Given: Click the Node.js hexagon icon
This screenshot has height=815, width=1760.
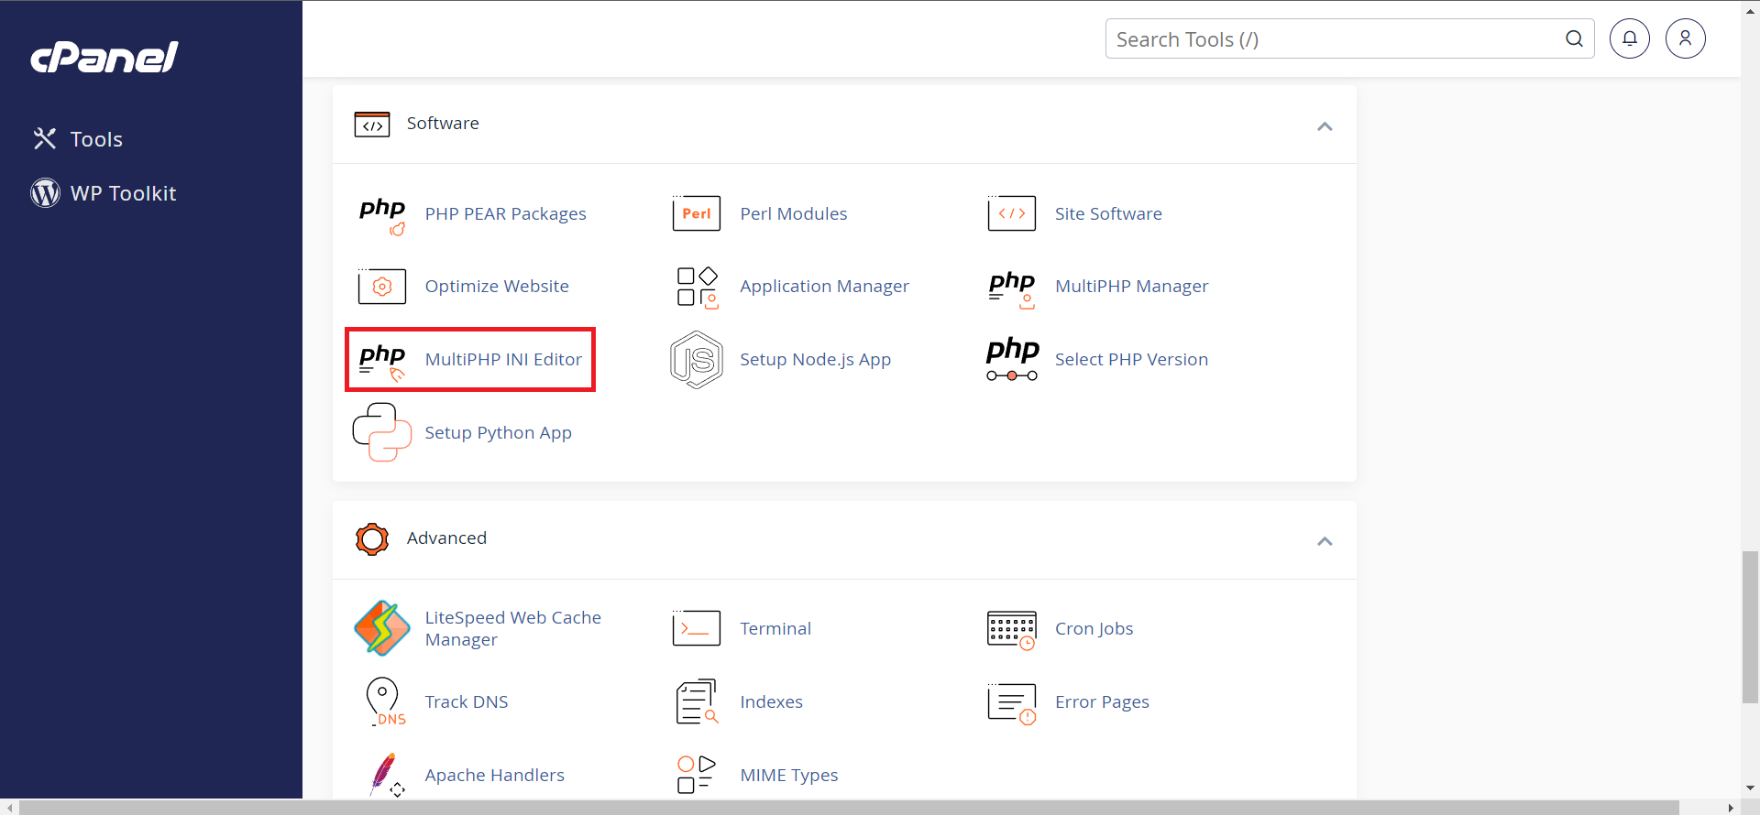Looking at the screenshot, I should click(x=697, y=360).
